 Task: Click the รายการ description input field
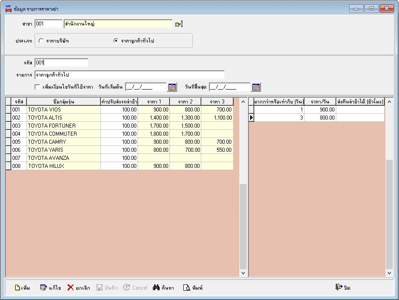click(x=130, y=75)
